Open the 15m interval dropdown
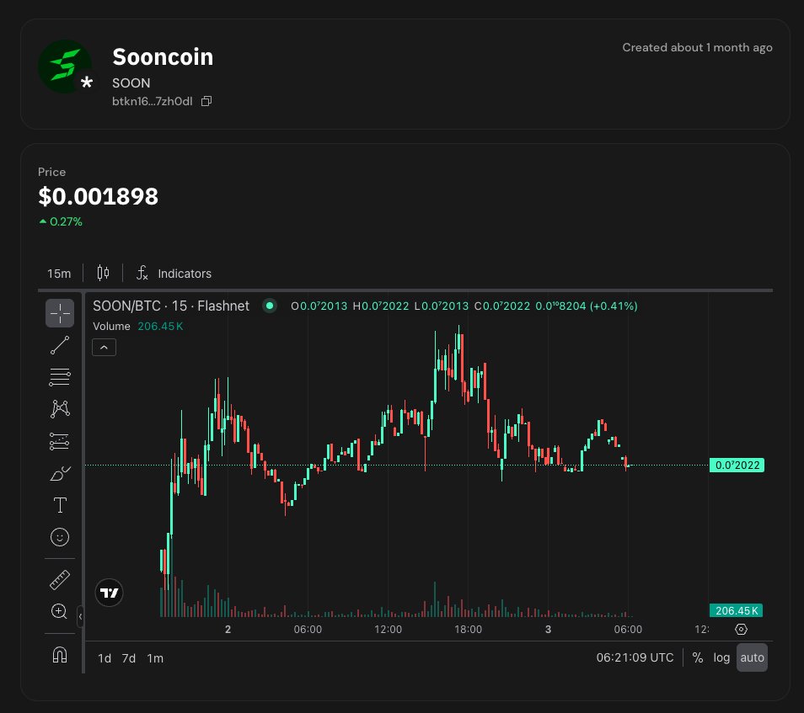This screenshot has width=804, height=713. tap(59, 274)
